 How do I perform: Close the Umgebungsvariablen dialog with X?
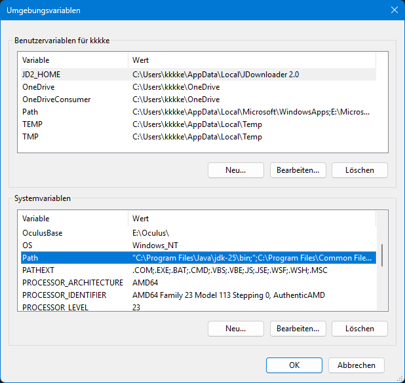point(393,10)
